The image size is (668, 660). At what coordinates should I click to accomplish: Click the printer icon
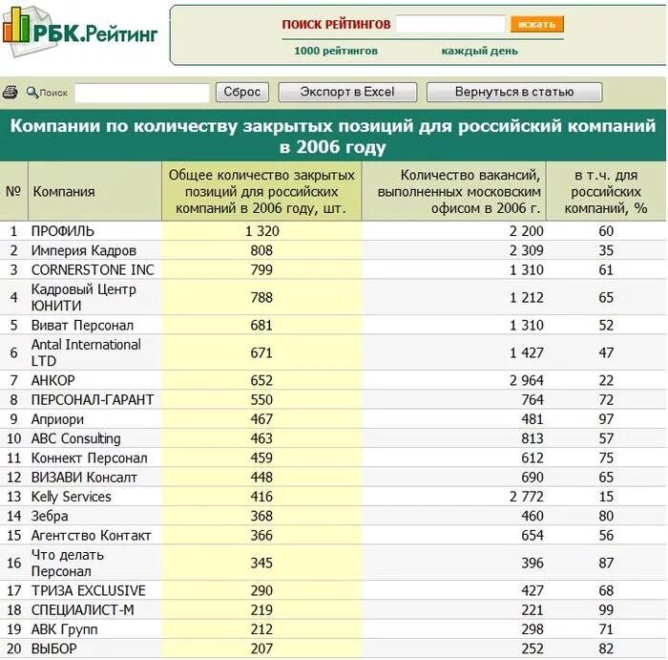[x=10, y=92]
